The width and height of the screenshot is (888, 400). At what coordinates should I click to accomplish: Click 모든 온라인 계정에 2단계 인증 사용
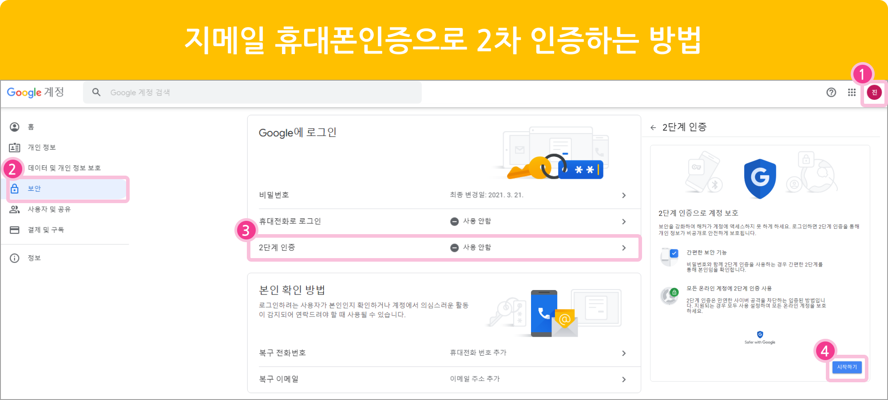[x=729, y=288]
